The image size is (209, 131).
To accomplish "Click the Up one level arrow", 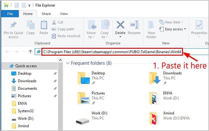I will coord(30,52).
